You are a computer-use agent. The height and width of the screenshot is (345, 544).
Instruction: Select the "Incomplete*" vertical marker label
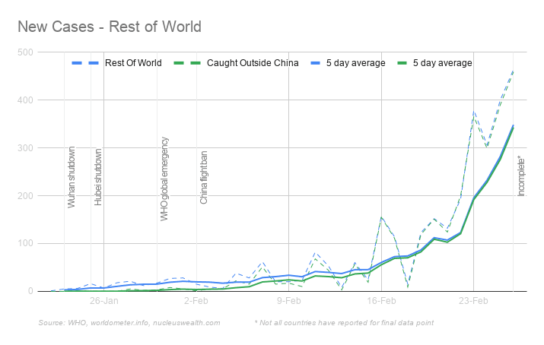pos(521,176)
